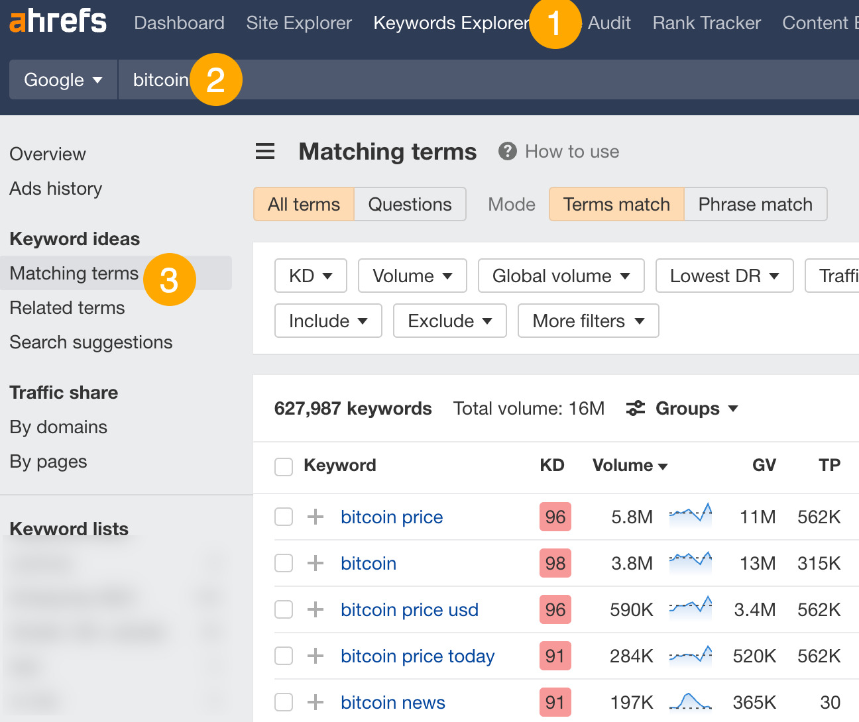Check the select-all keywords checkbox

(284, 466)
